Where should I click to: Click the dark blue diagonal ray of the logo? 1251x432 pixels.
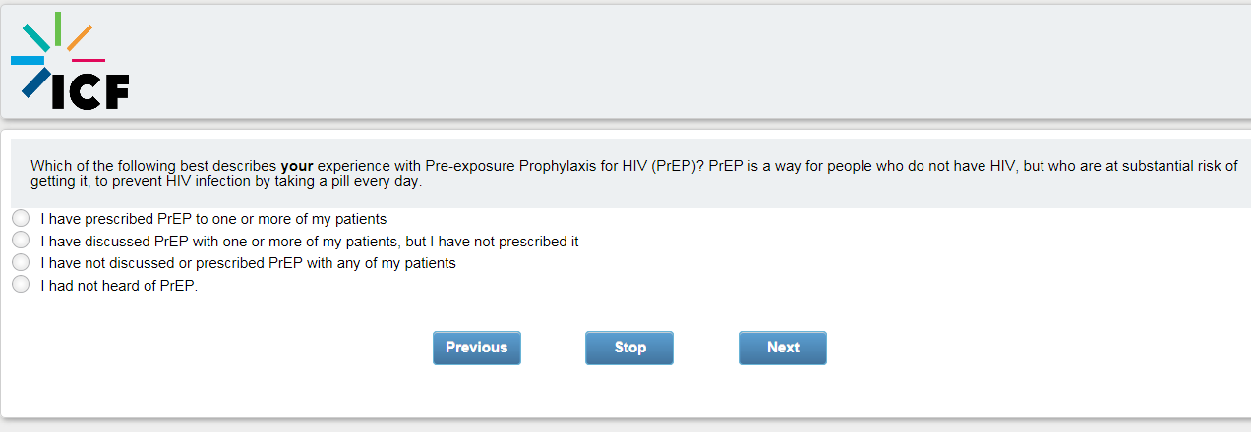35,82
